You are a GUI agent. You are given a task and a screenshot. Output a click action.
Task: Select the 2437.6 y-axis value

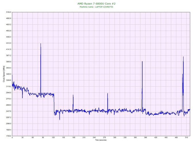click(x=9, y=111)
